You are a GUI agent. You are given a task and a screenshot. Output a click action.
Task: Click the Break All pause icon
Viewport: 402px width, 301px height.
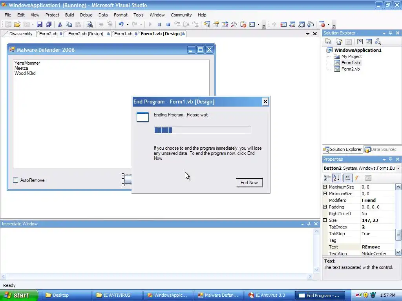pos(159,25)
